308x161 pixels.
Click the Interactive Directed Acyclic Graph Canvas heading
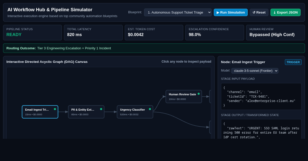[47, 62]
